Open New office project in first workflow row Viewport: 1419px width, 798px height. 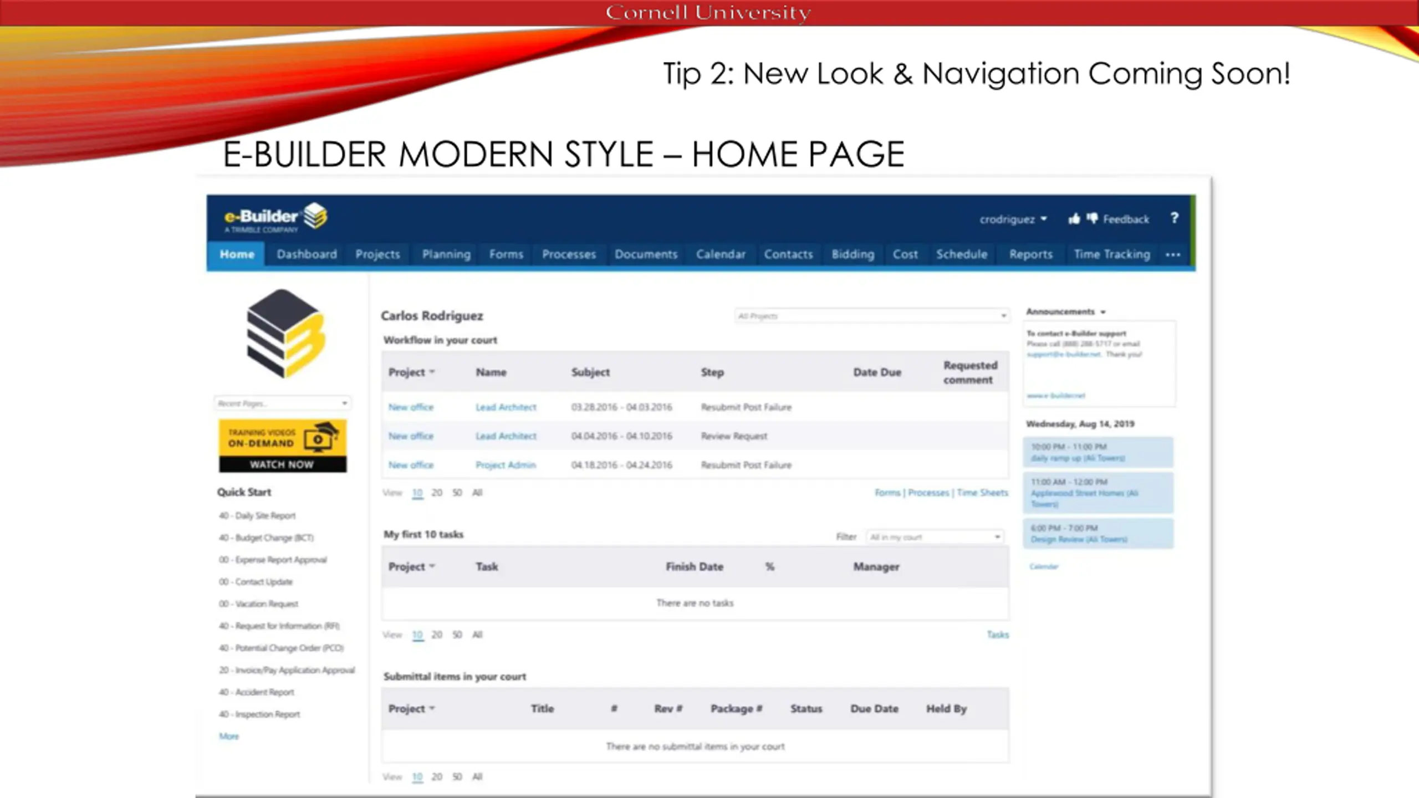click(x=411, y=407)
